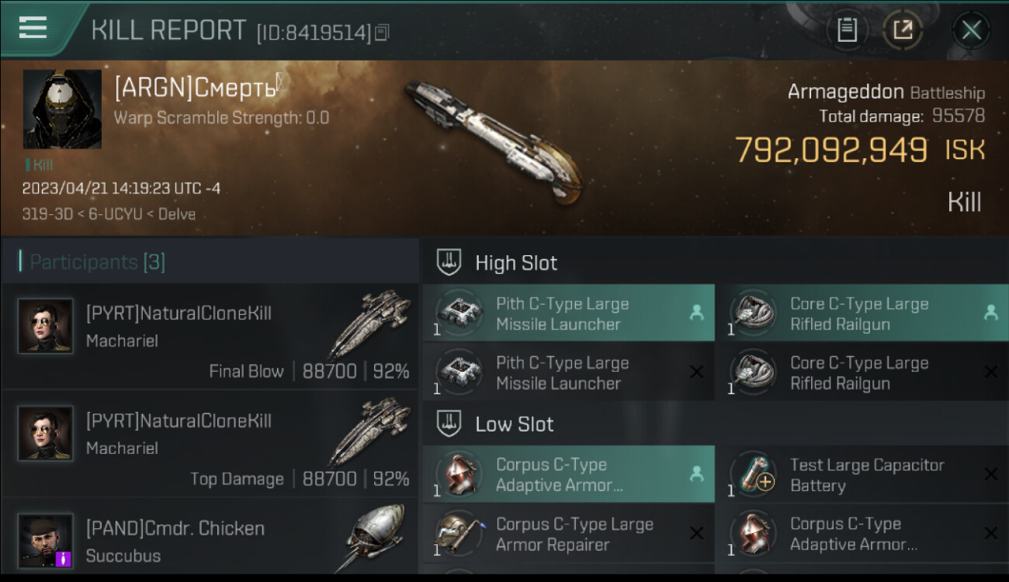Click Test Large Capacitor Battery icon

[x=753, y=474]
